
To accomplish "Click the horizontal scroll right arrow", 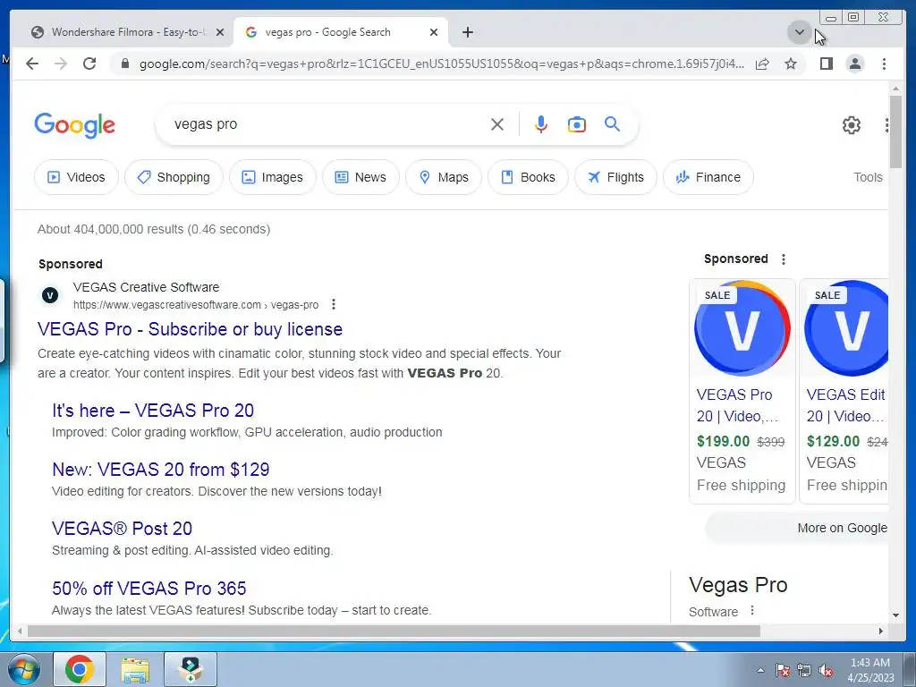I will pos(881,631).
